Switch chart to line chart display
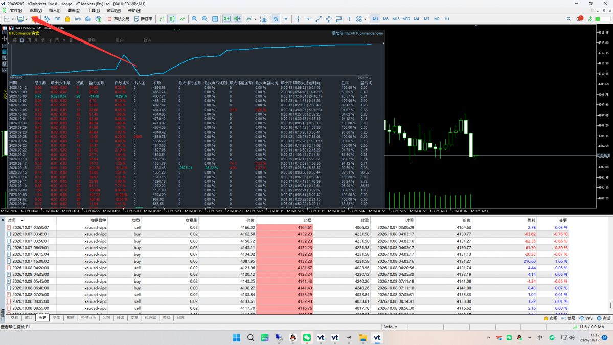This screenshot has width=613, height=345. 183,19
